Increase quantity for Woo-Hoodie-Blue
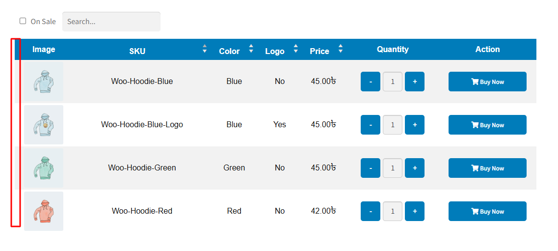Screen dimensions: 558x251 tap(415, 82)
